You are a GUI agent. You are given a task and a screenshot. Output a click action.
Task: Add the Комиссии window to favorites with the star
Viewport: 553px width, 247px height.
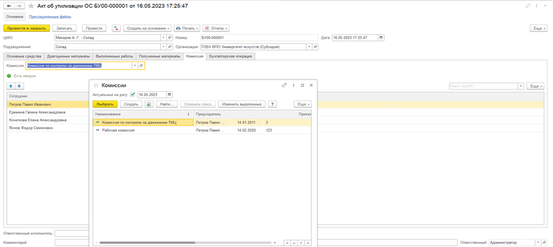tap(96, 85)
